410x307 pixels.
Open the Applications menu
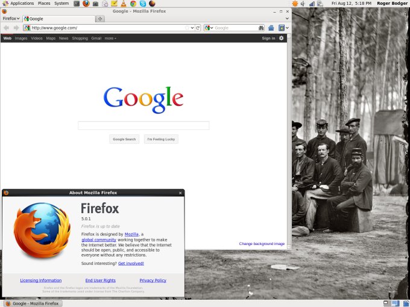pos(22,4)
